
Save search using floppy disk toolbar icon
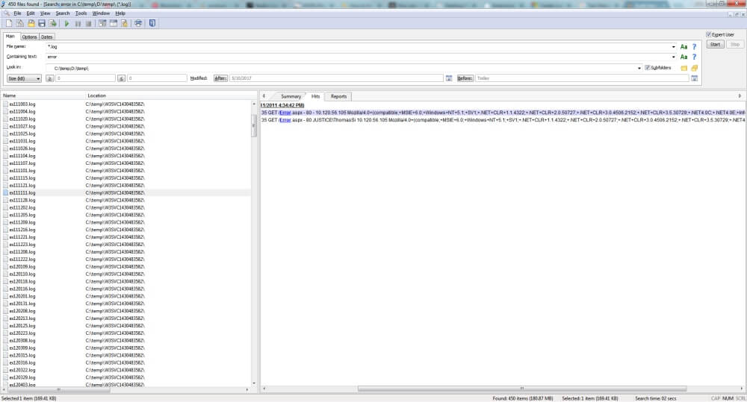42,23
